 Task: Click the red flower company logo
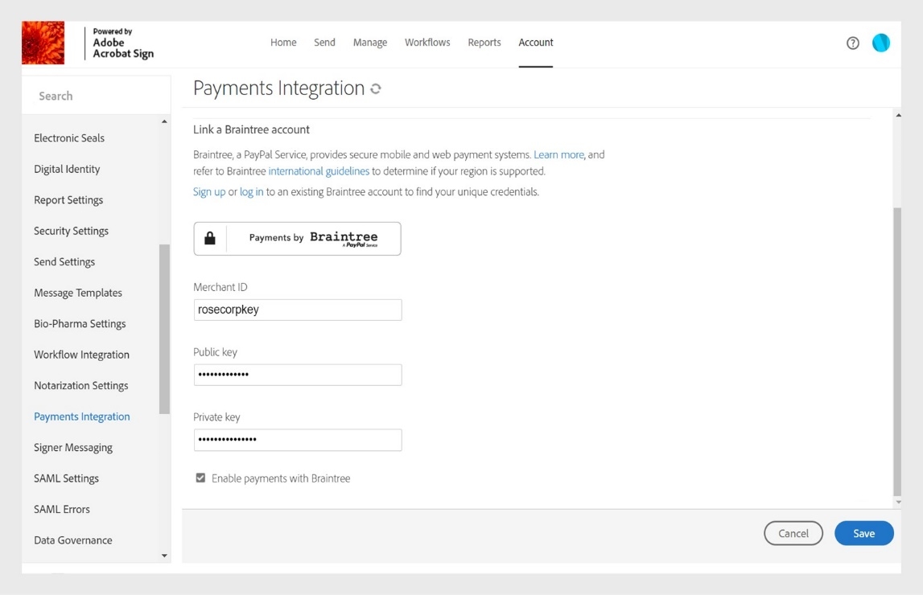click(43, 42)
